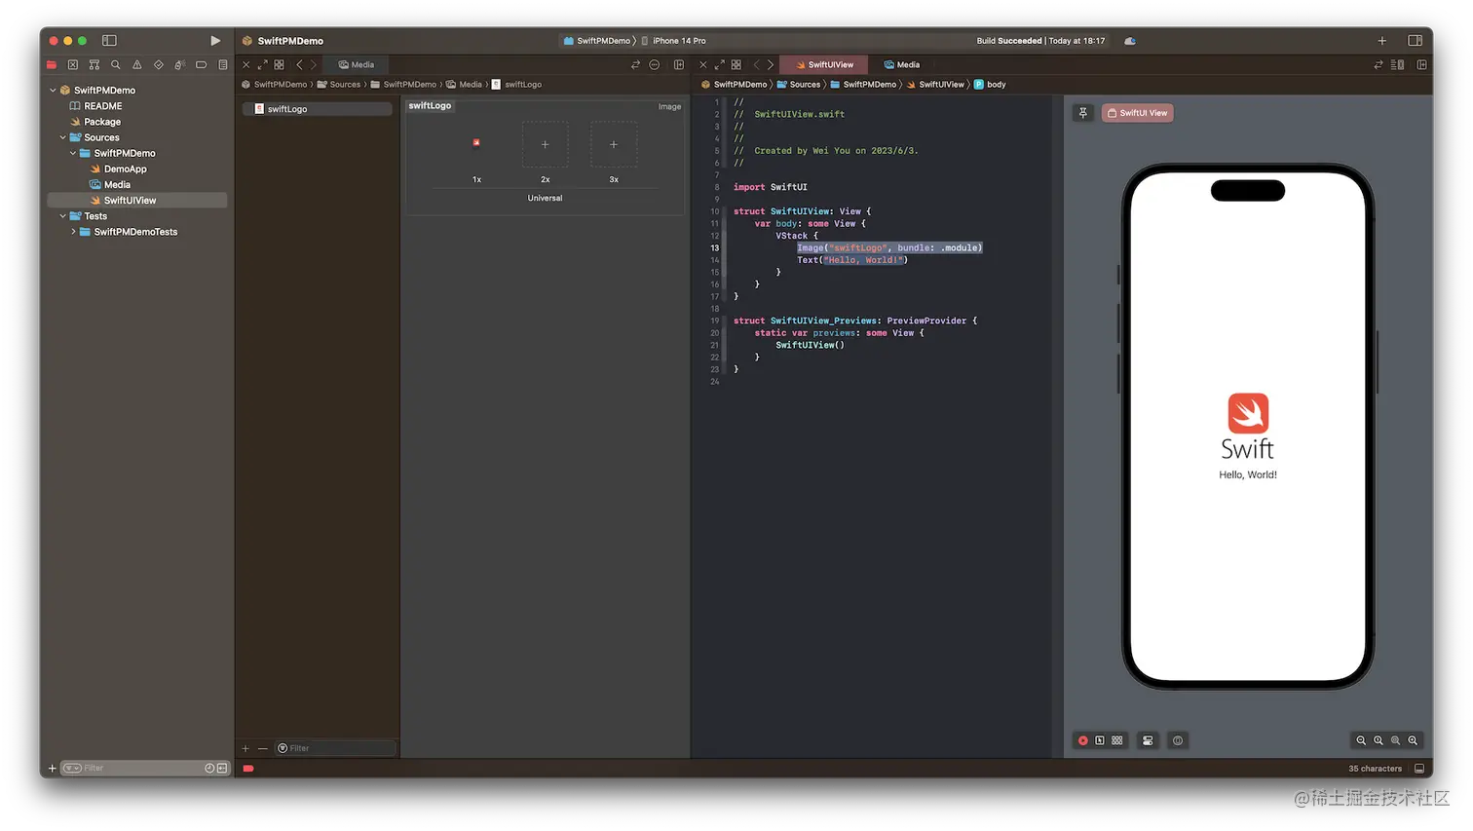Screen dimensions: 1473x831
Task: Collapse the SwiftPMDemo root package
Action: [53, 91]
